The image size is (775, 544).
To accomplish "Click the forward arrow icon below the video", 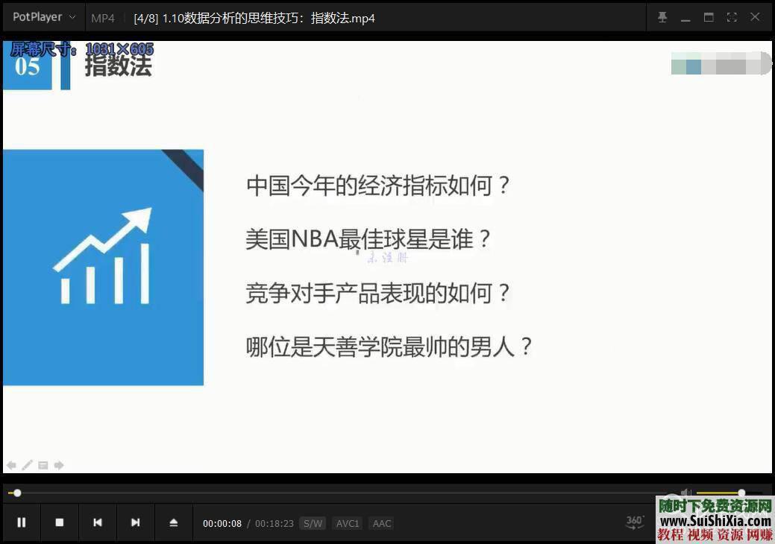I will [59, 465].
